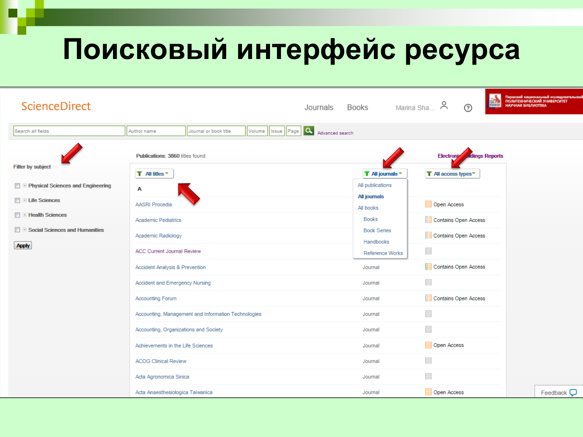The image size is (583, 437).
Task: Click the access icon for Accounting, Organizations and Society
Action: [429, 329]
